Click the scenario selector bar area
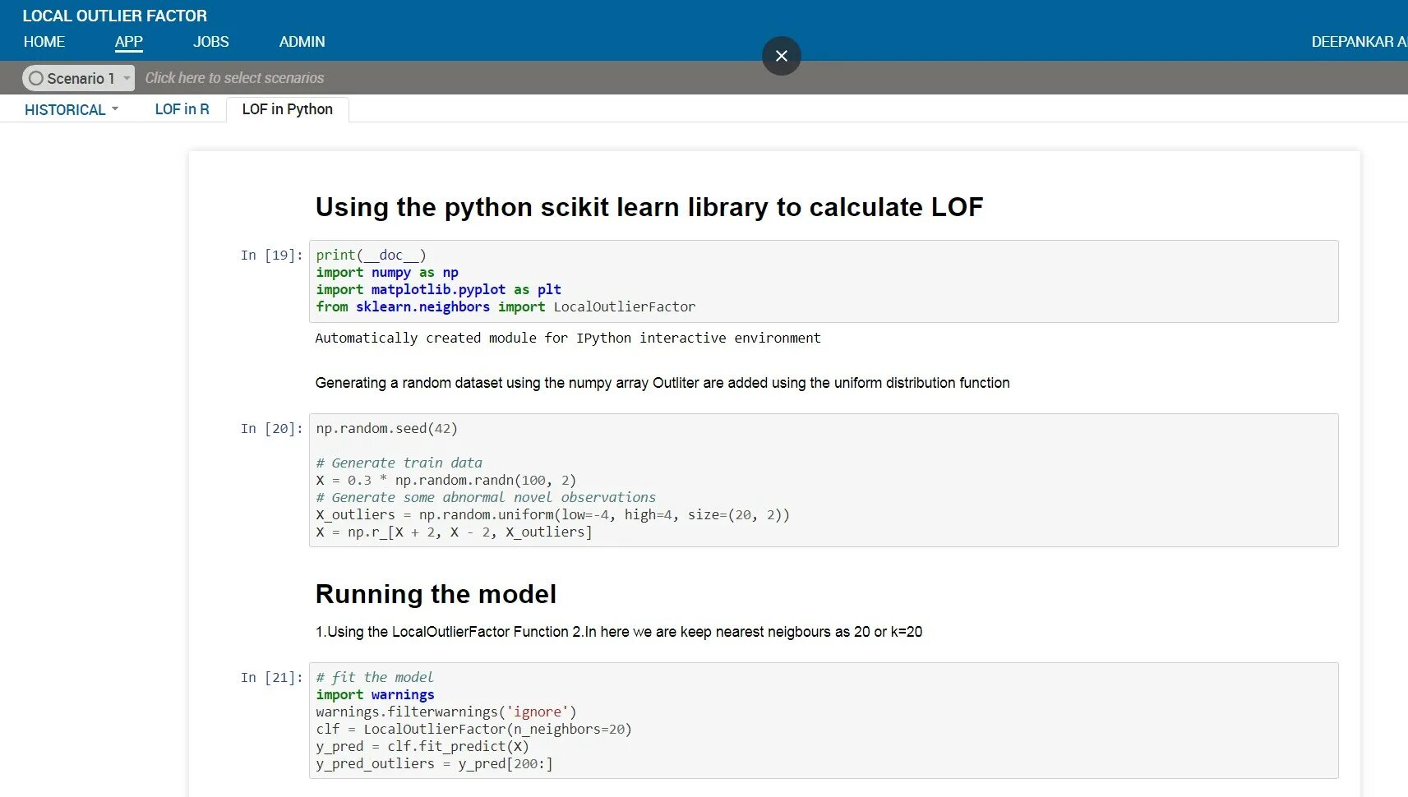Viewport: 1408px width, 797px height. [x=493, y=77]
